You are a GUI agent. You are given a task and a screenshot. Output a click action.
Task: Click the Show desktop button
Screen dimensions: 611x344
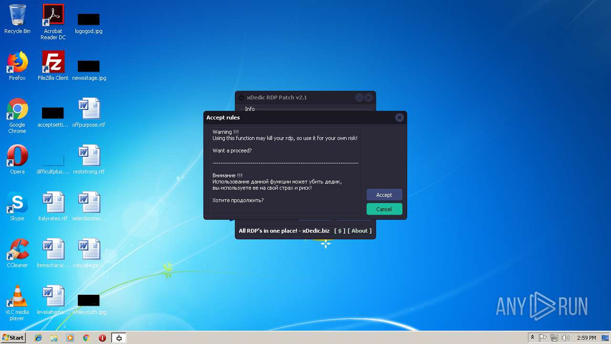tap(606, 338)
